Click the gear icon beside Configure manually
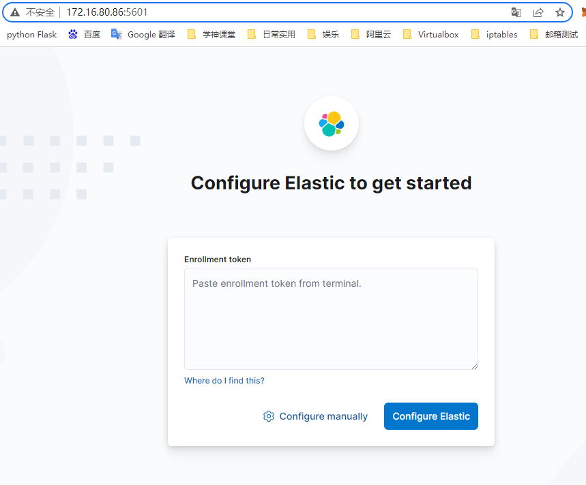The height and width of the screenshot is (485, 586). point(269,416)
